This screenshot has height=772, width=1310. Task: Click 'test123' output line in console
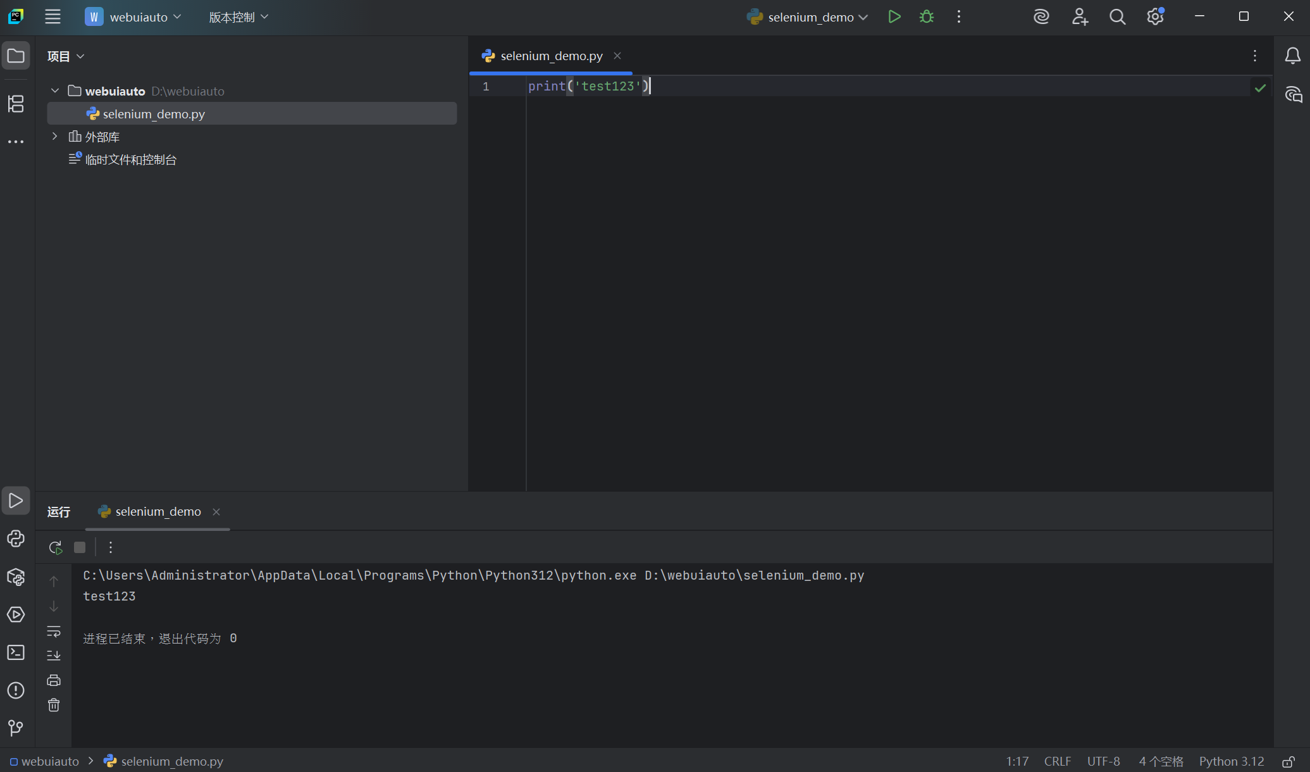pos(109,596)
